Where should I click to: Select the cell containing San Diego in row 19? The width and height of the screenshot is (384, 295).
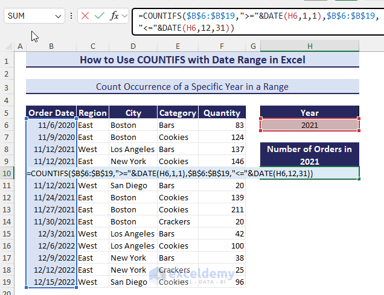click(x=133, y=282)
